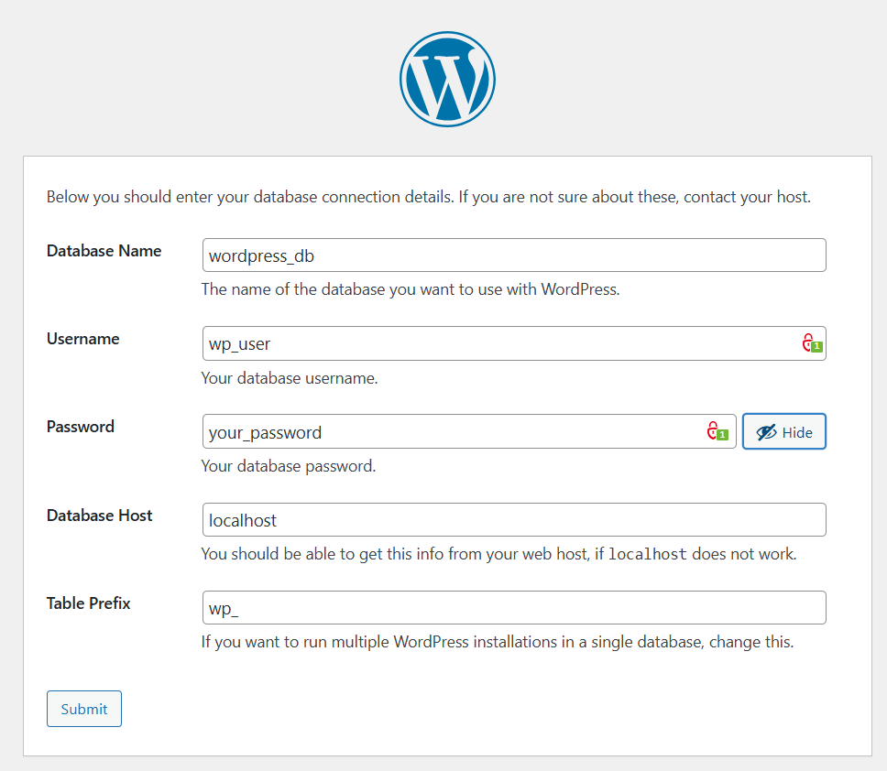Click the hint about multiple WordPress installations

click(497, 642)
